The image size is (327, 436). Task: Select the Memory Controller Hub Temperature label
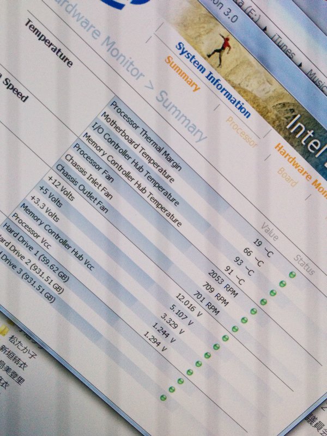point(132,179)
